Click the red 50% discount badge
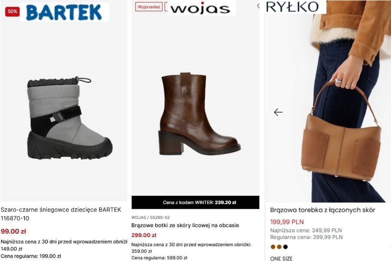The width and height of the screenshot is (391, 261). click(x=12, y=11)
